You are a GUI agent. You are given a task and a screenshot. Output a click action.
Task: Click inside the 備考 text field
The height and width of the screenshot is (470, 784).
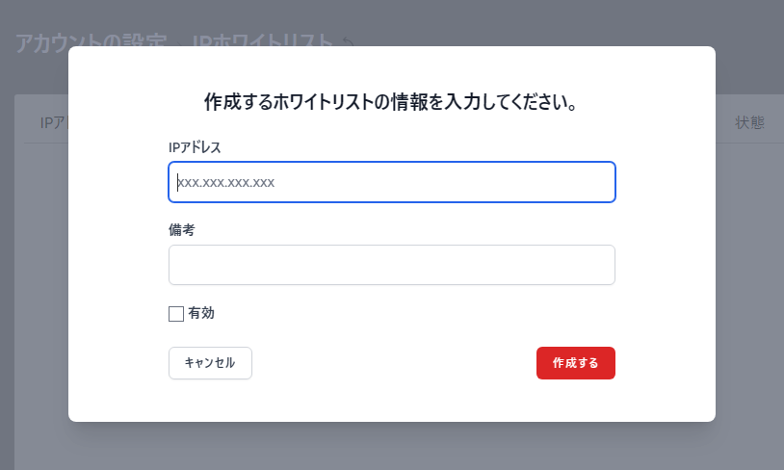tap(391, 265)
